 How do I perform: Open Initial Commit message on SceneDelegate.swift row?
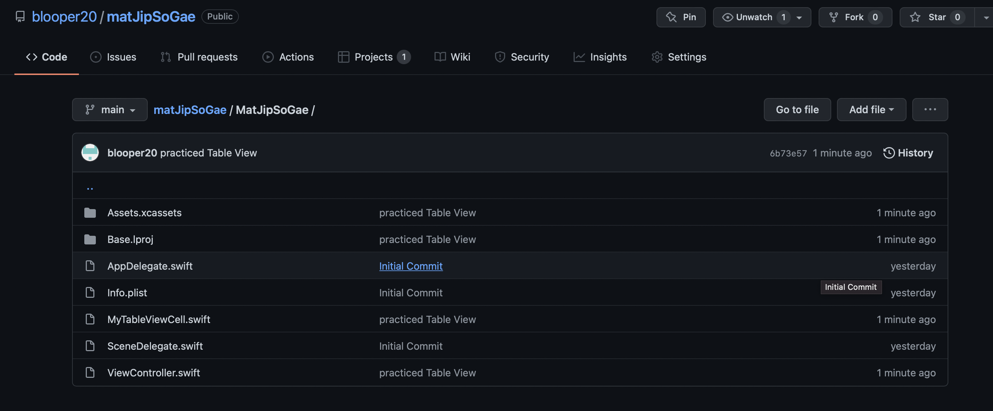tap(410, 346)
